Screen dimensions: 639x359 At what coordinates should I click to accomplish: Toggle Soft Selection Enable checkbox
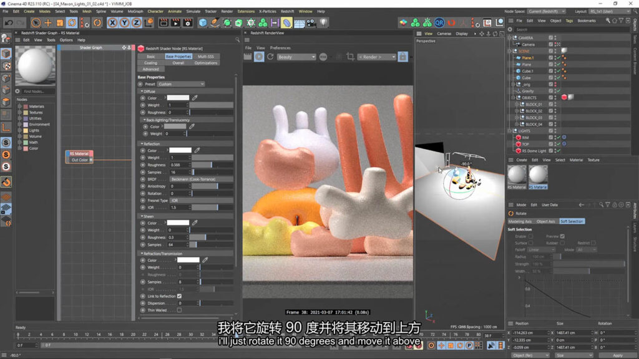tap(530, 236)
